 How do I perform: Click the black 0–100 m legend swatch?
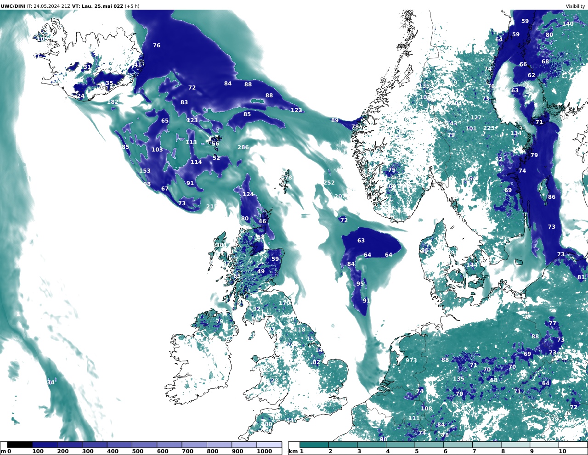[20, 444]
